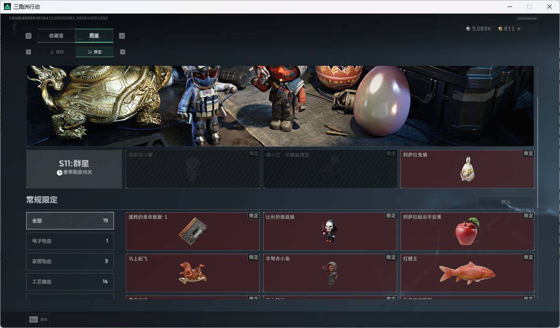Select the 限定 sub-tab

(94, 52)
